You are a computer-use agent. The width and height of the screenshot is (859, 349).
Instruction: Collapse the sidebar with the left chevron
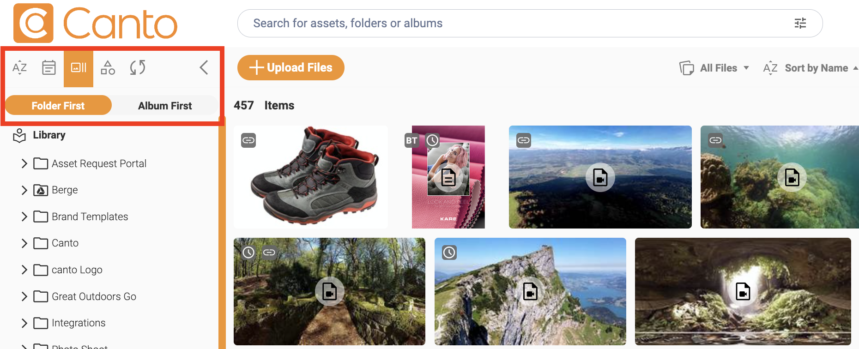pyautogui.click(x=204, y=68)
